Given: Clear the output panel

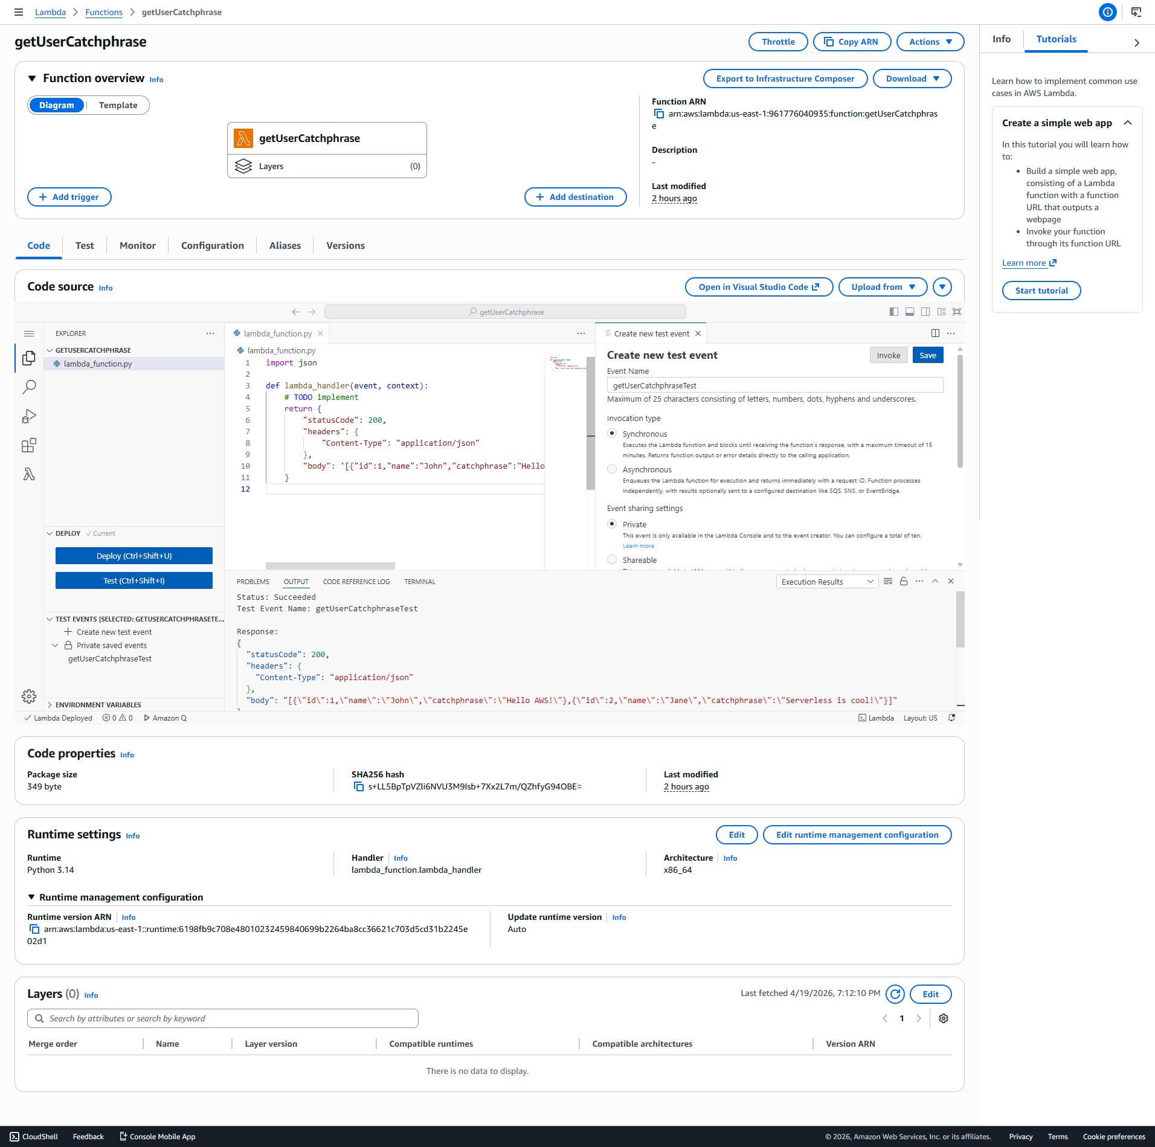Looking at the screenshot, I should tap(888, 581).
